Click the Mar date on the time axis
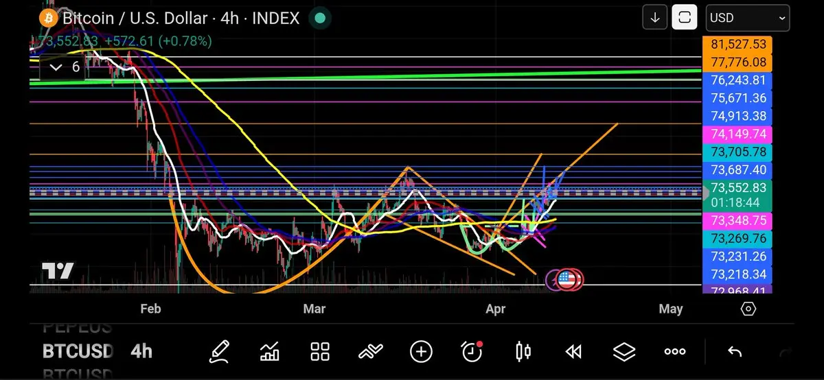824x380 pixels. (x=314, y=309)
